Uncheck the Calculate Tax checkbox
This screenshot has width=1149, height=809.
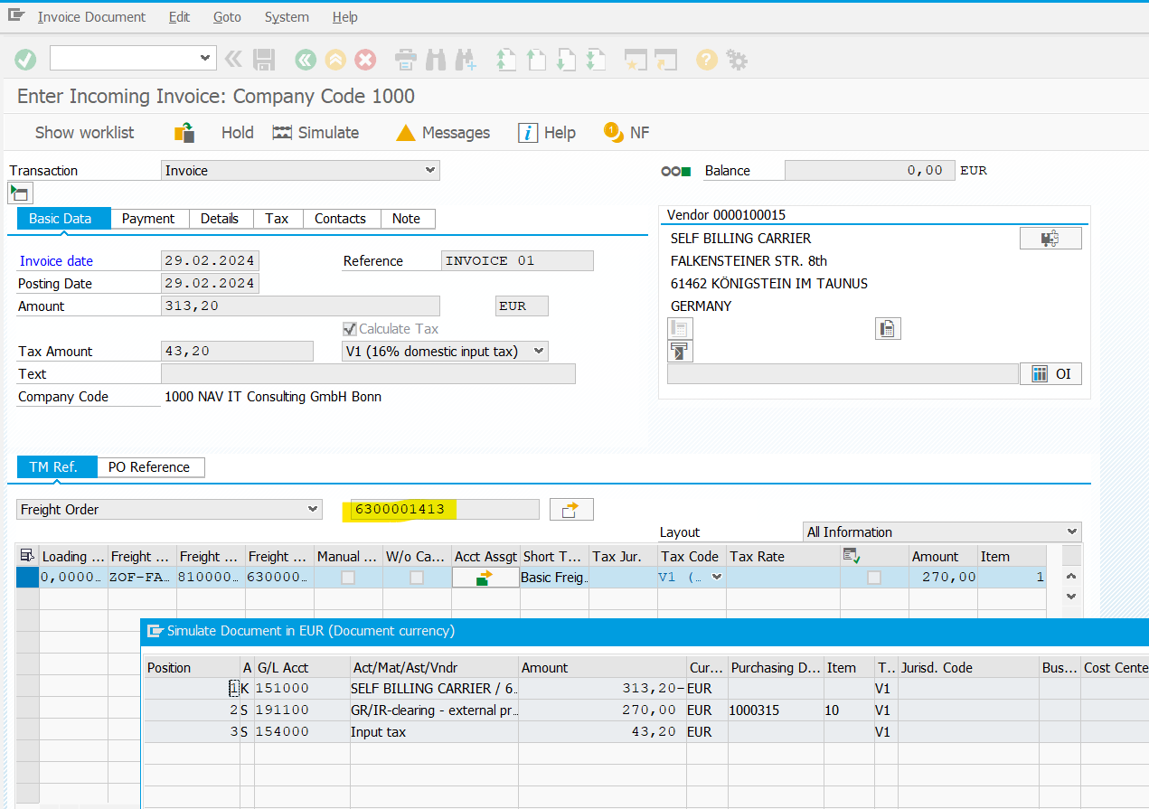pyautogui.click(x=349, y=328)
